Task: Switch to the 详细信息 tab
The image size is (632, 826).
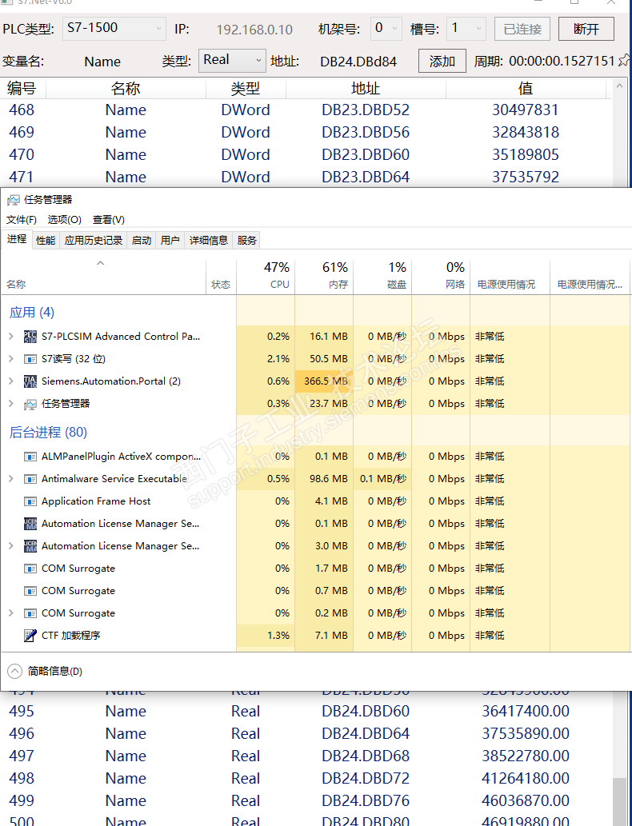Action: pos(208,240)
